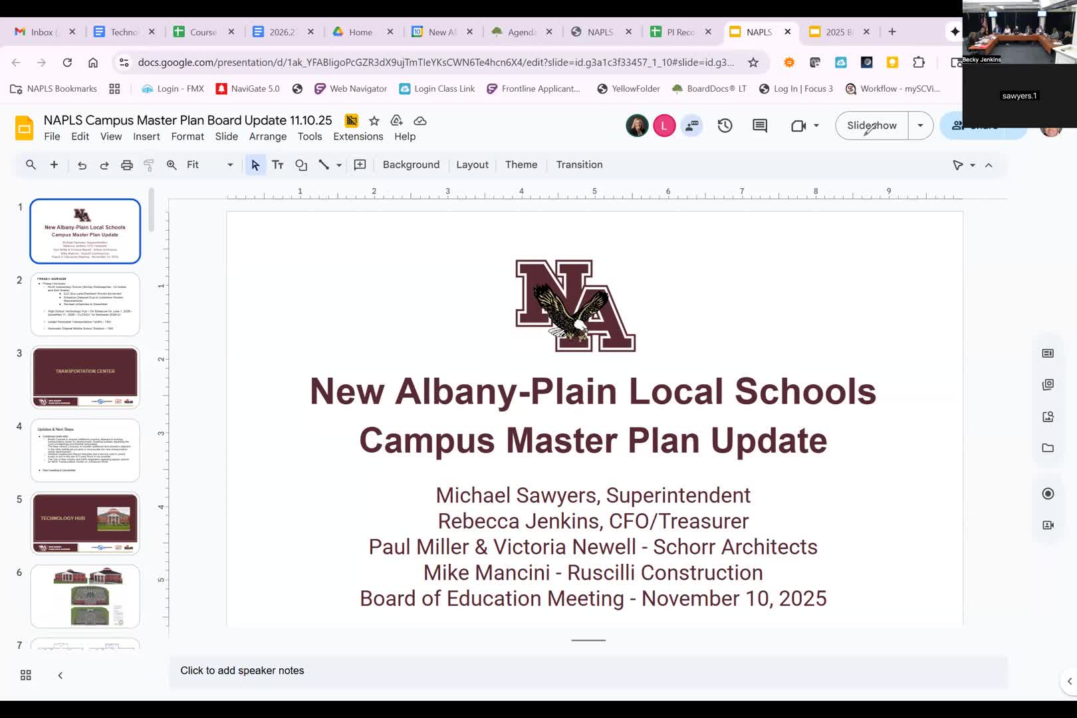Screen dimensions: 1077x718
Task: Click the Undo arrow in the toolbar
Action: (x=82, y=165)
